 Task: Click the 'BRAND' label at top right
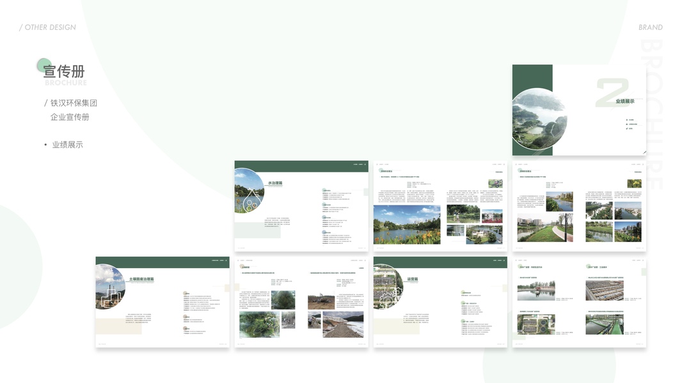pos(650,27)
